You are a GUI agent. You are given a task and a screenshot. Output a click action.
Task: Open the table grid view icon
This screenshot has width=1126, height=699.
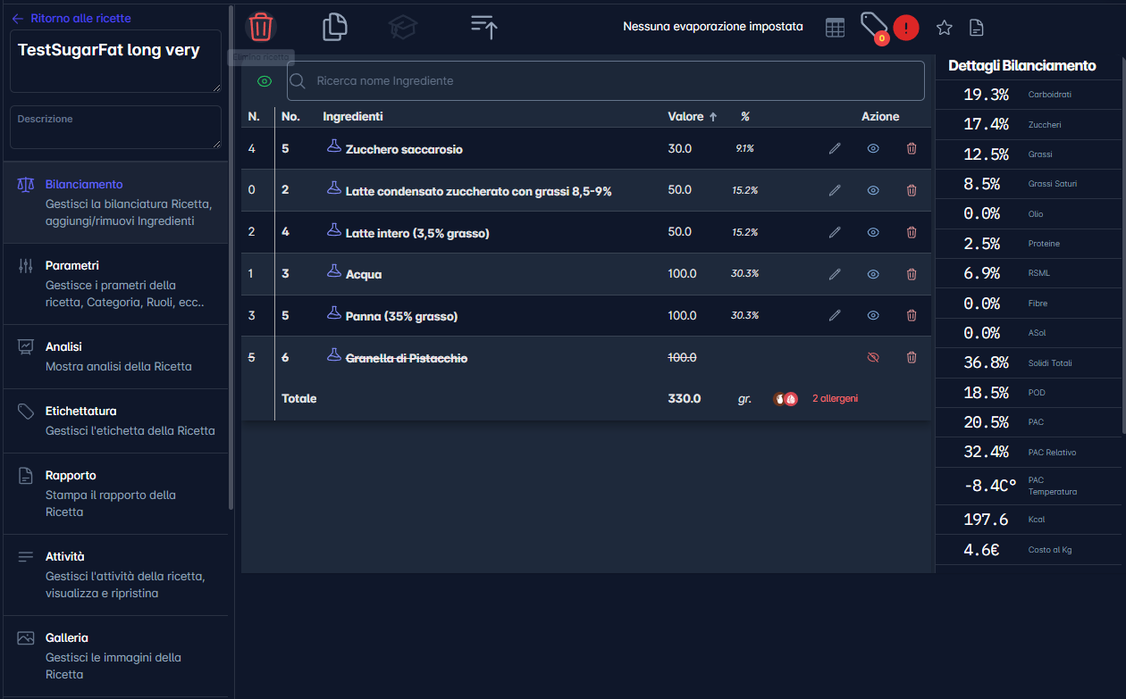click(x=835, y=28)
